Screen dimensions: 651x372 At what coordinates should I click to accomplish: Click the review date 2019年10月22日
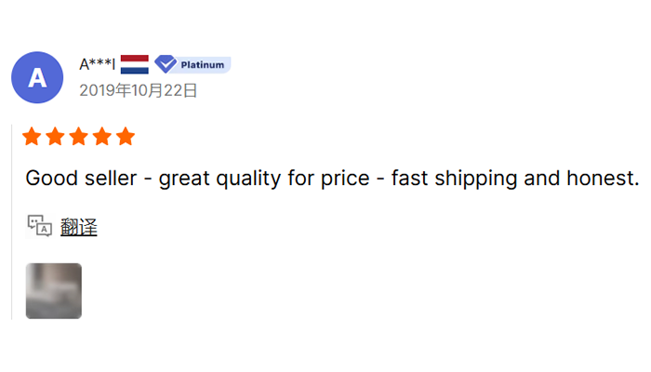coord(139,90)
